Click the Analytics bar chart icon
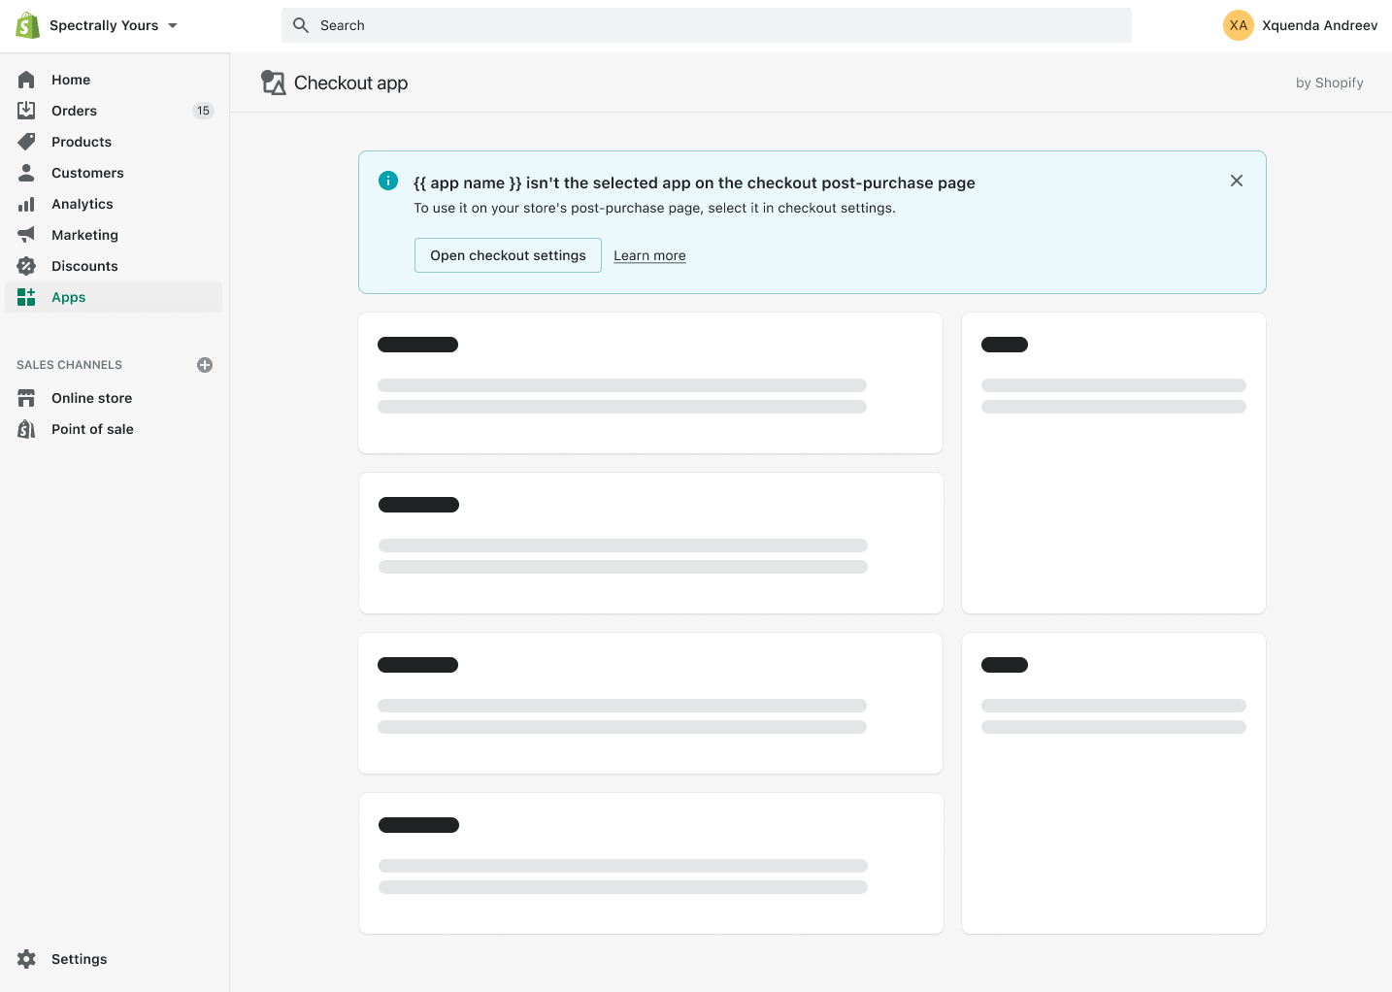The image size is (1392, 992). coord(26,204)
